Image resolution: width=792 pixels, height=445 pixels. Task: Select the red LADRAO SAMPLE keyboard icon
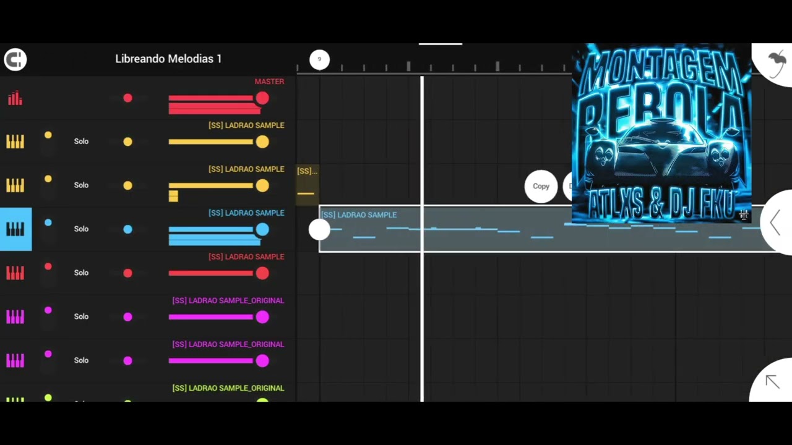point(15,273)
